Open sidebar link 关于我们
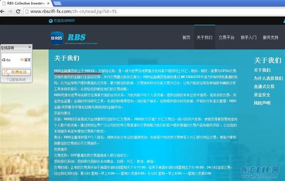The width and height of the screenshot is (285, 181). (x=262, y=70)
